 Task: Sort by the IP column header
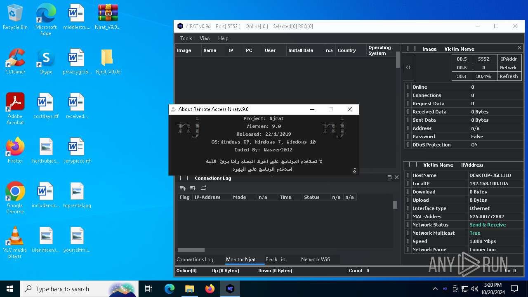click(235, 50)
